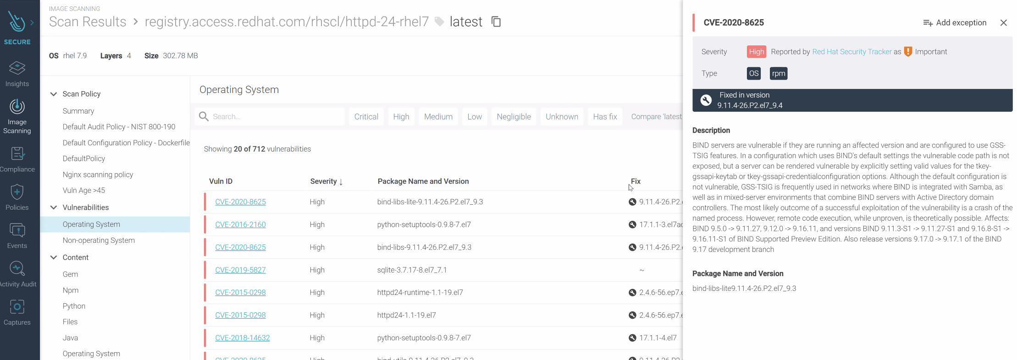The width and height of the screenshot is (1017, 360).
Task: Go to the Compliance section
Action: (17, 159)
